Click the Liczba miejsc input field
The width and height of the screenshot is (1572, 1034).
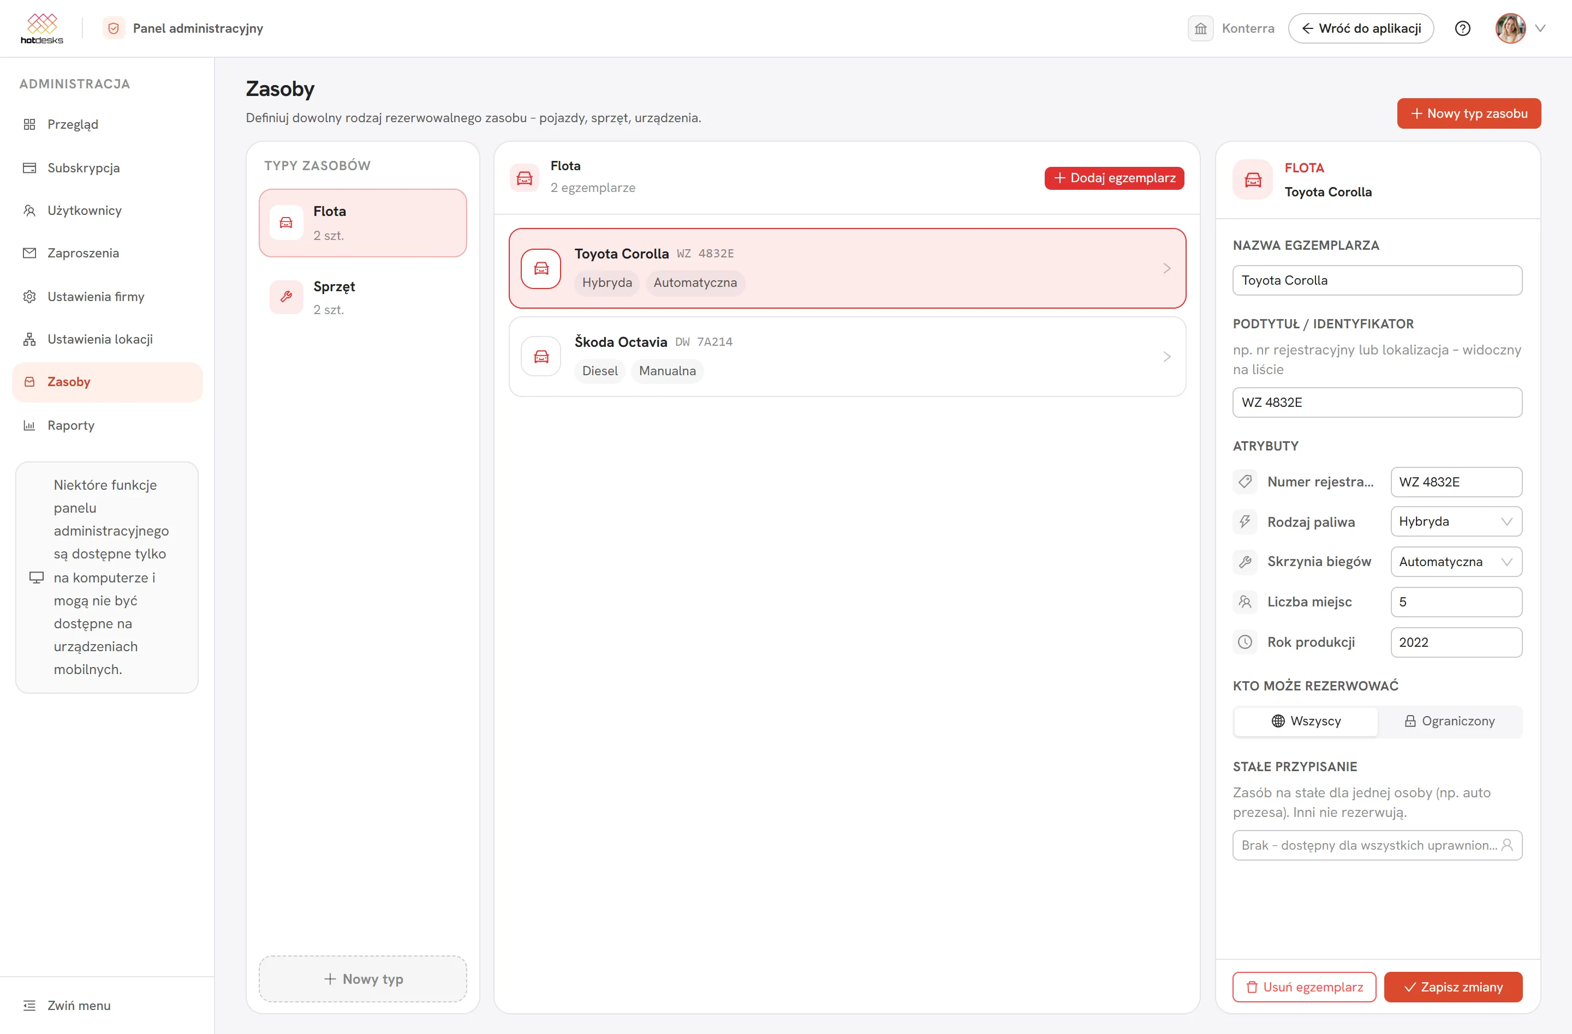pos(1456,602)
